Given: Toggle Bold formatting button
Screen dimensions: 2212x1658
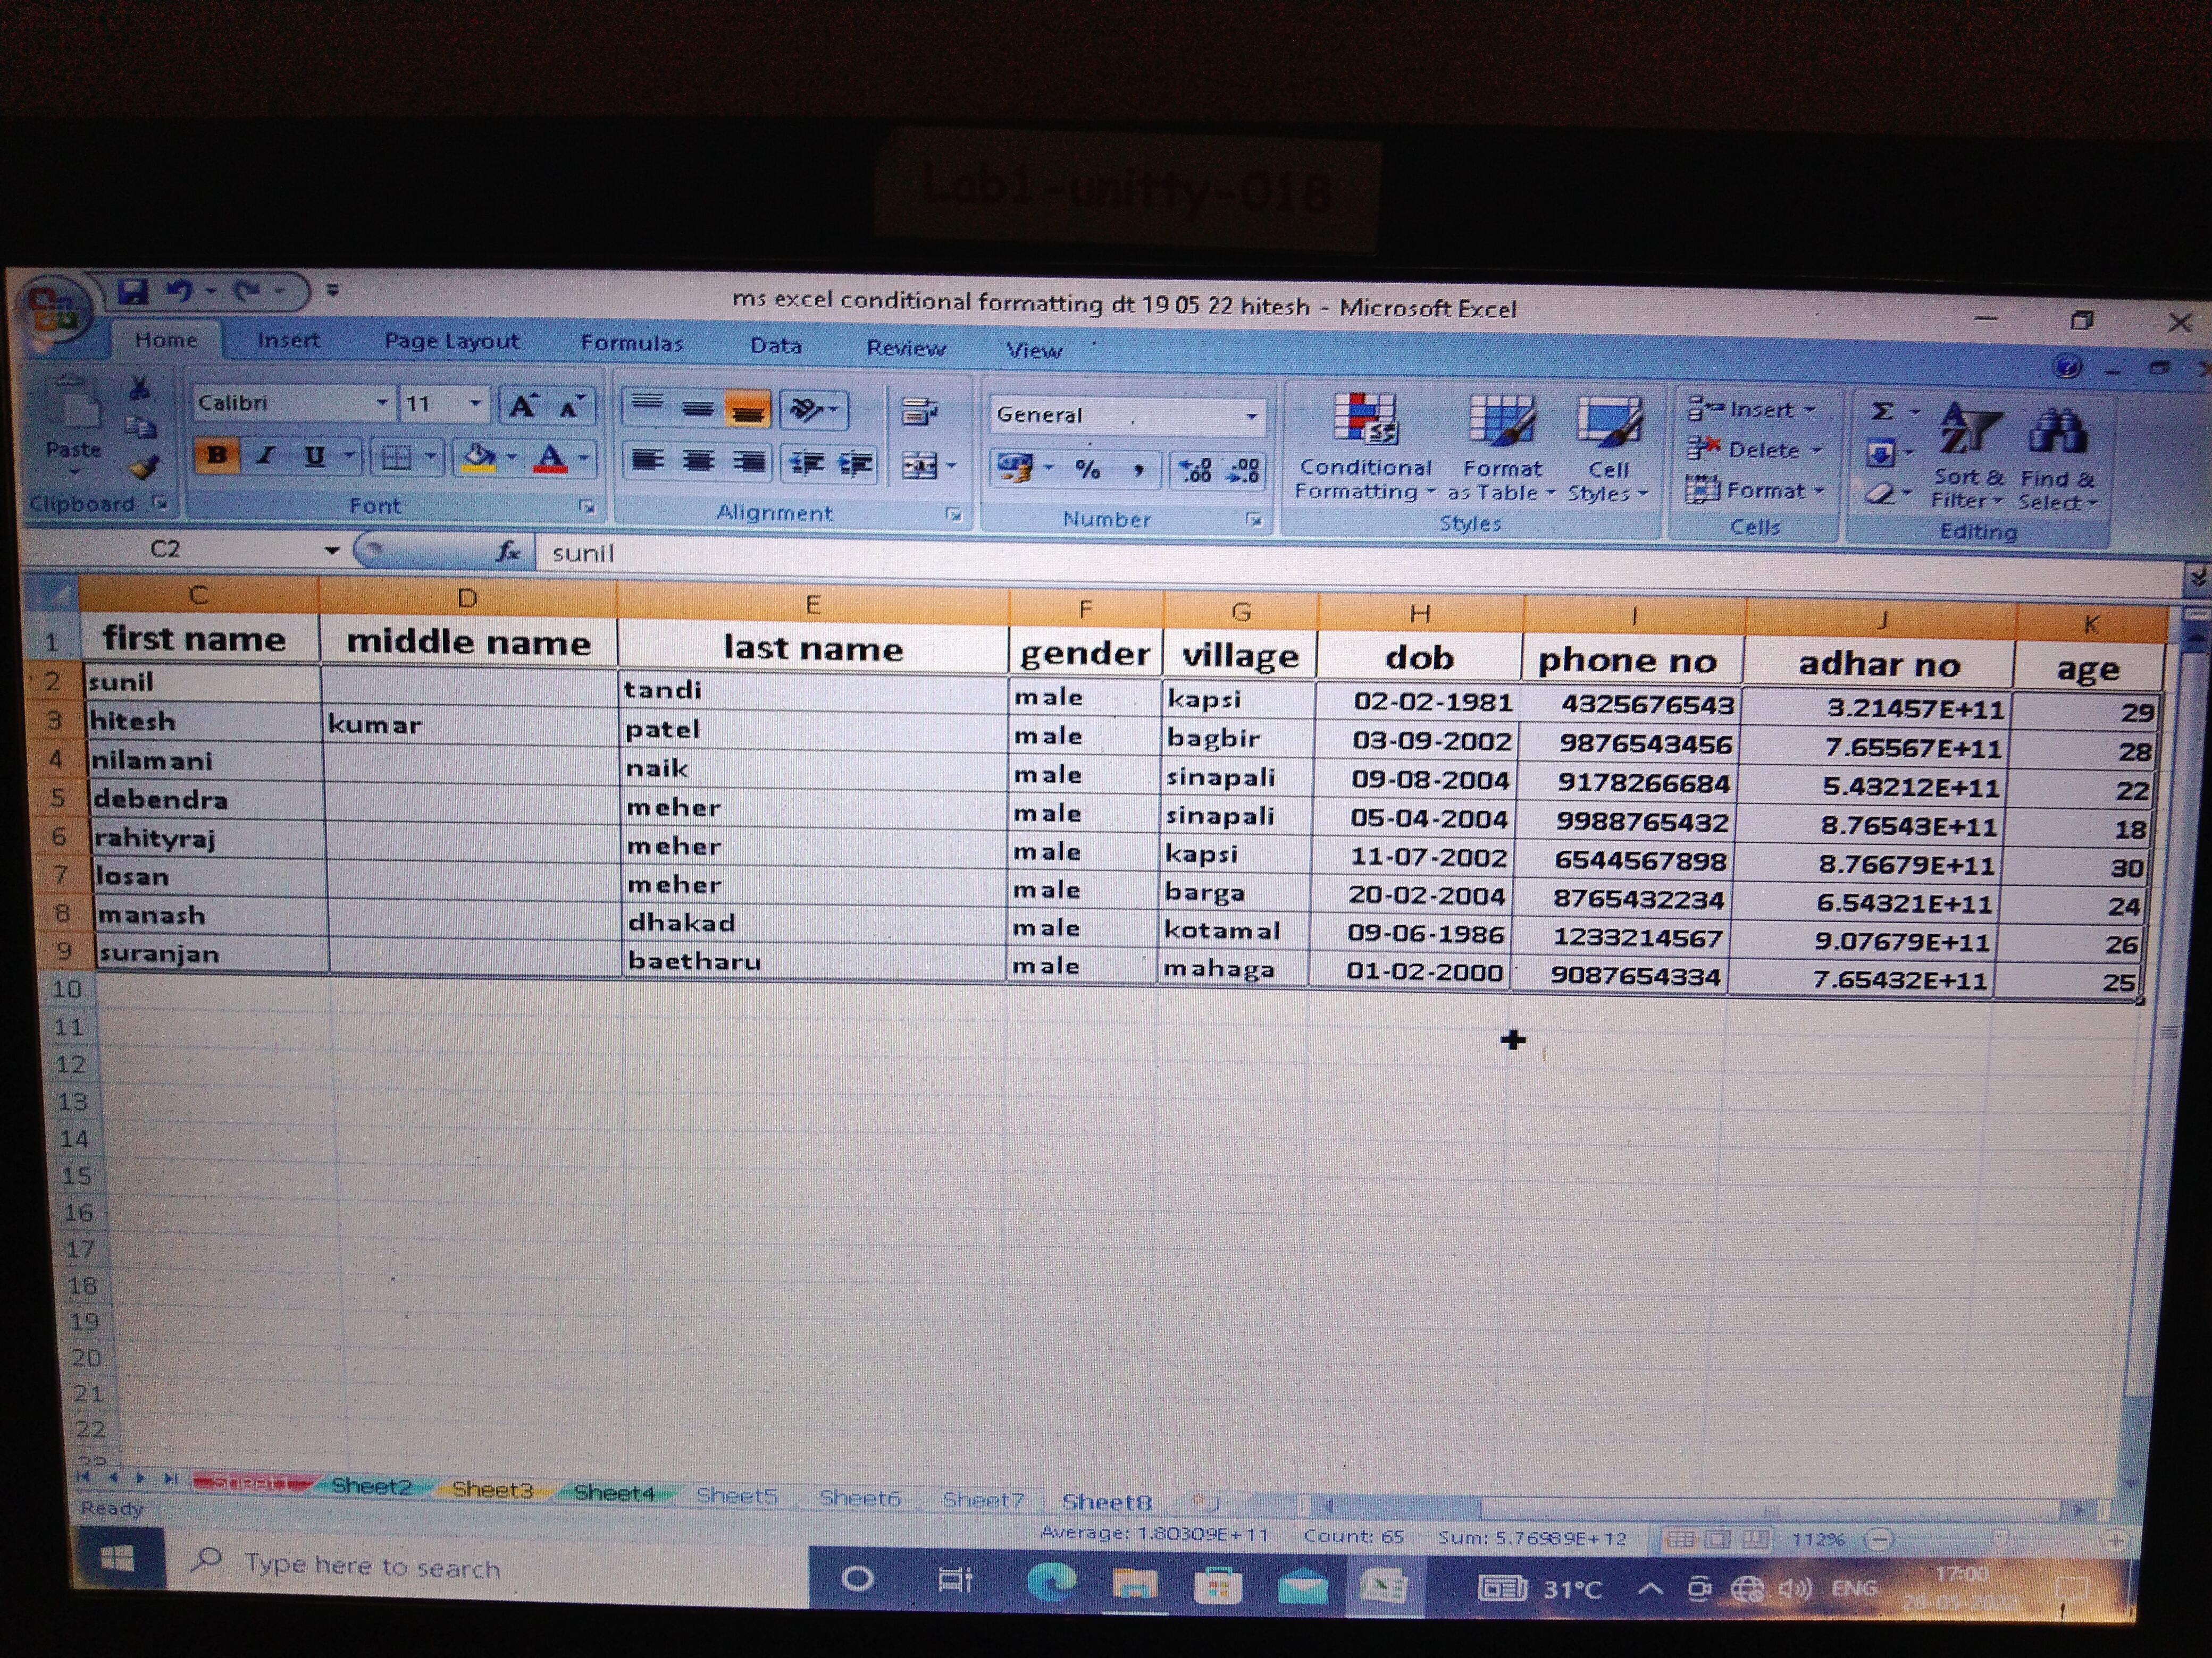Looking at the screenshot, I should (216, 456).
